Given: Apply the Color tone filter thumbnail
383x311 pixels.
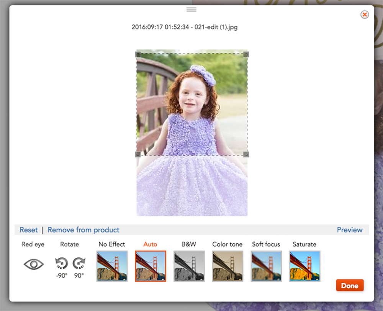Looking at the screenshot, I should (x=228, y=266).
